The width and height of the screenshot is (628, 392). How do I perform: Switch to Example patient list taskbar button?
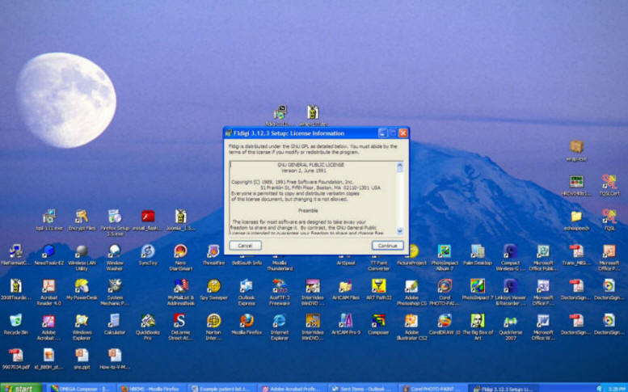[x=222, y=388]
